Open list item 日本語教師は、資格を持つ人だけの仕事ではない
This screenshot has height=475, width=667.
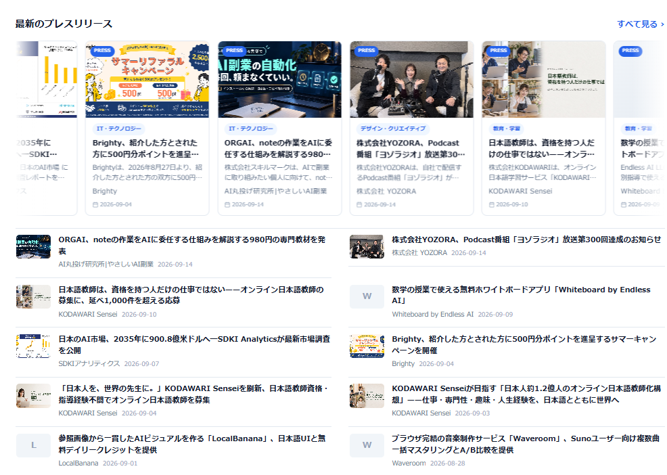point(191,295)
